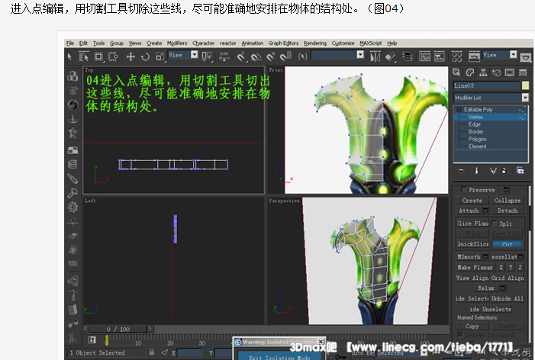
Task: Toggle Percent Snap icon
Action: [271, 56]
